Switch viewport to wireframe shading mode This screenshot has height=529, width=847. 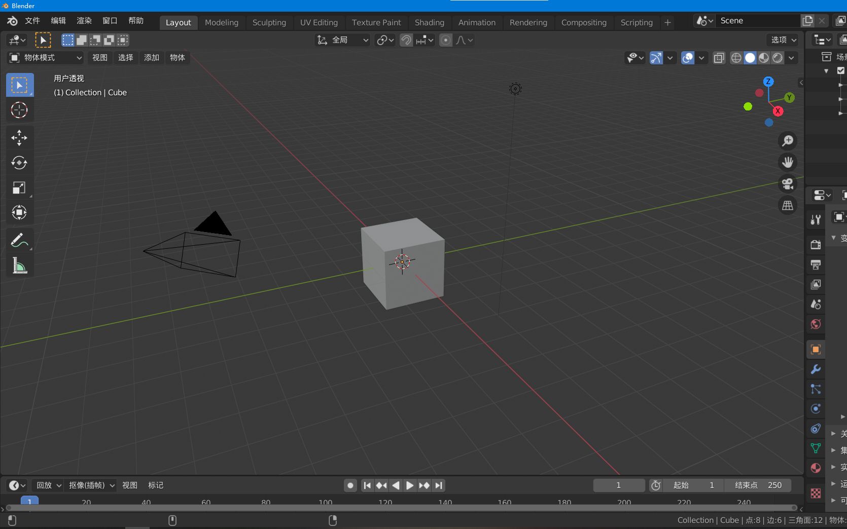point(736,58)
